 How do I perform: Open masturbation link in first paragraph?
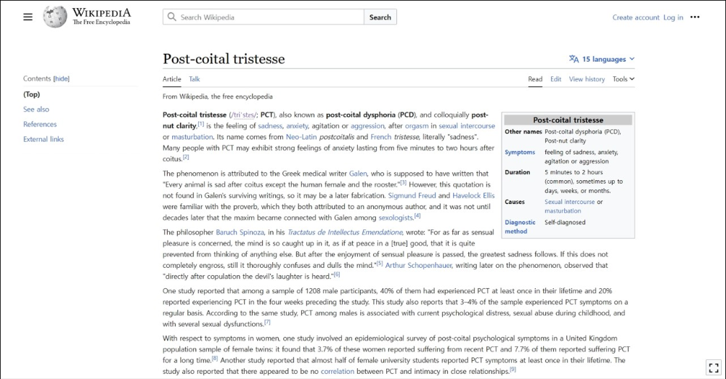tap(192, 136)
